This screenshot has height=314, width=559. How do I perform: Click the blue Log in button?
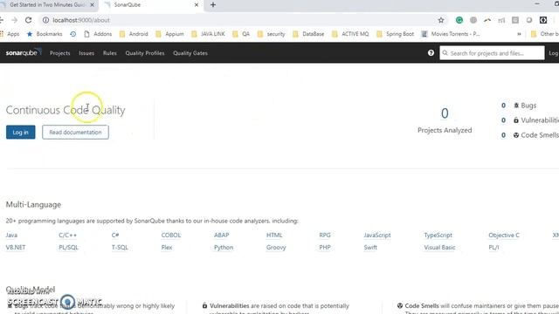[x=21, y=132]
